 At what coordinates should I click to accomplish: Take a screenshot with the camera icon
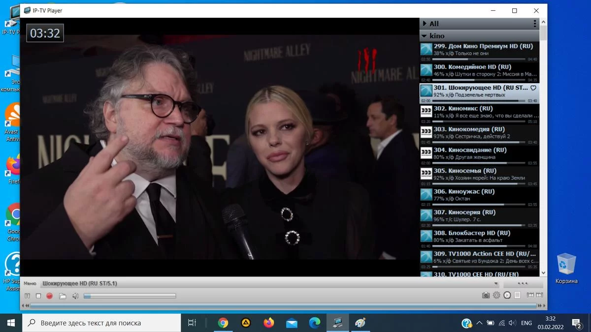click(486, 295)
